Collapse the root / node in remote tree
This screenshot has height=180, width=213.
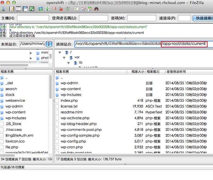[60, 53]
